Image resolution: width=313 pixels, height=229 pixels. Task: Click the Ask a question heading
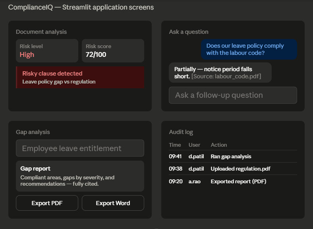189,32
